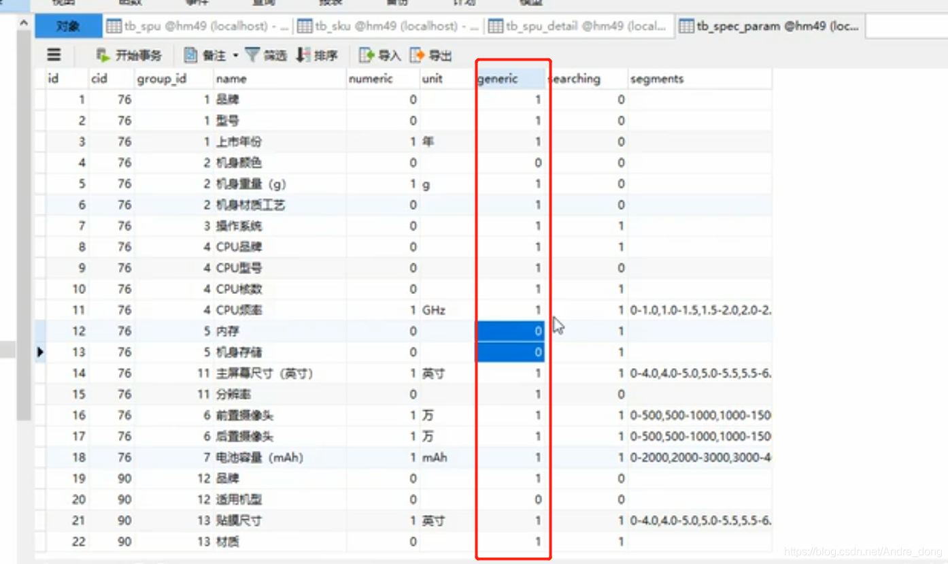Select the CPU型号 name cell
Viewport: 948px width, 564px height.
tap(280, 268)
